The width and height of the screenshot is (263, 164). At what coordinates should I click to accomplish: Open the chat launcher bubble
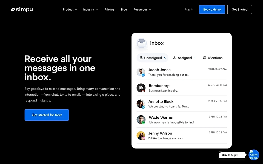253,155
